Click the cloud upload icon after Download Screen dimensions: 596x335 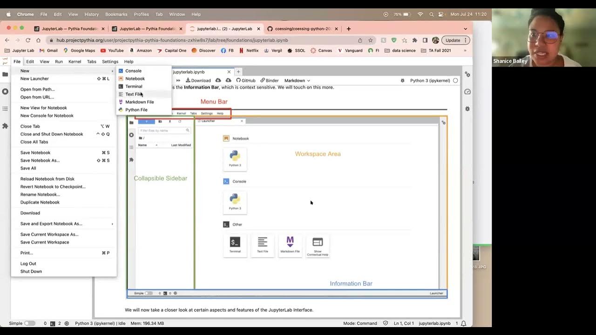tap(218, 80)
